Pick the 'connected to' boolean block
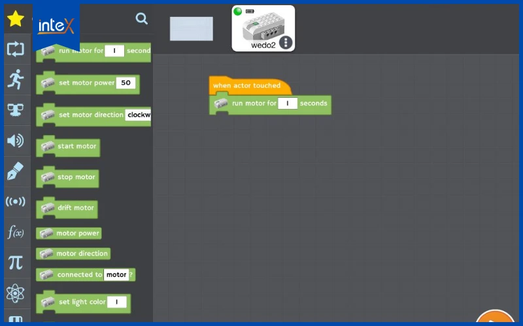This screenshot has width=523, height=326. click(x=86, y=274)
